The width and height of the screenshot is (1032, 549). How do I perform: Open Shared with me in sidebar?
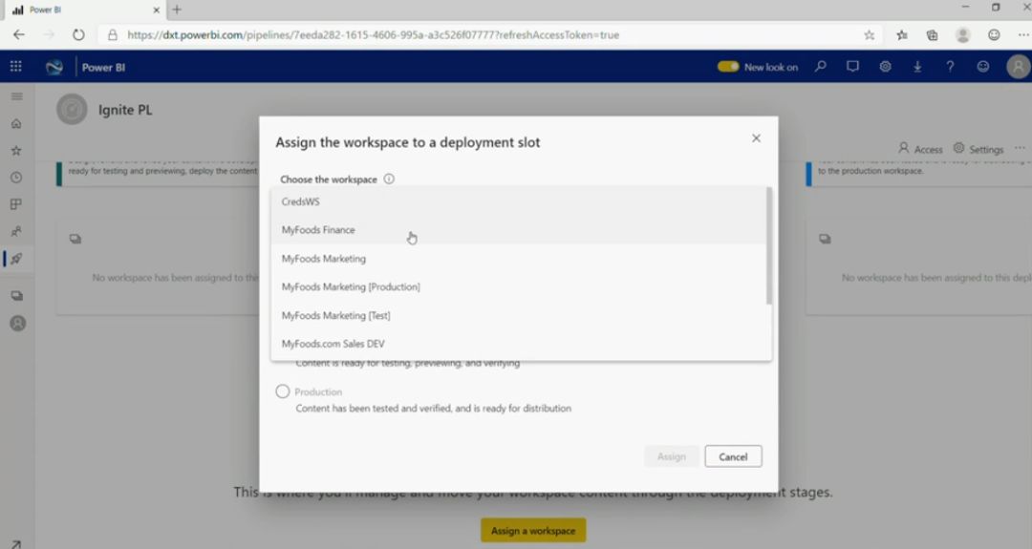(16, 231)
